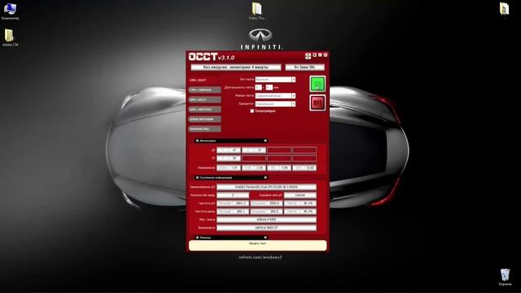
Task: Click the status bar reading Без нагрузки - мониторинг
Action: point(236,67)
